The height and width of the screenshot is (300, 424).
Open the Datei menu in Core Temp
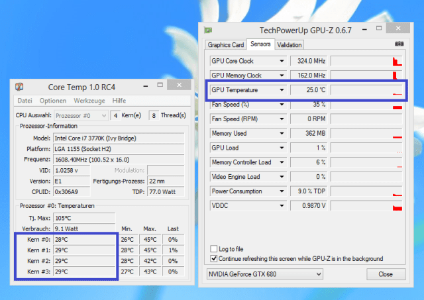tap(25, 101)
